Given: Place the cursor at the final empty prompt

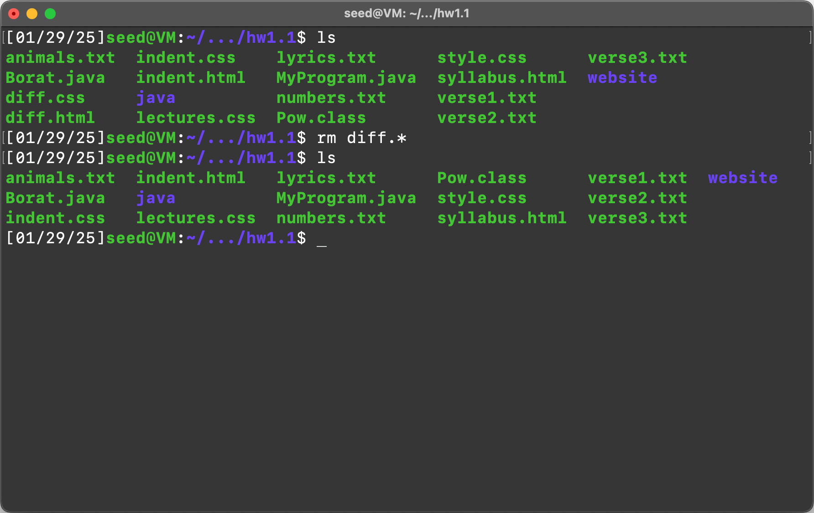Looking at the screenshot, I should pos(322,238).
